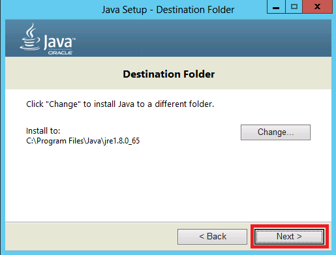Close the Java Setup dialog

coord(317,7)
